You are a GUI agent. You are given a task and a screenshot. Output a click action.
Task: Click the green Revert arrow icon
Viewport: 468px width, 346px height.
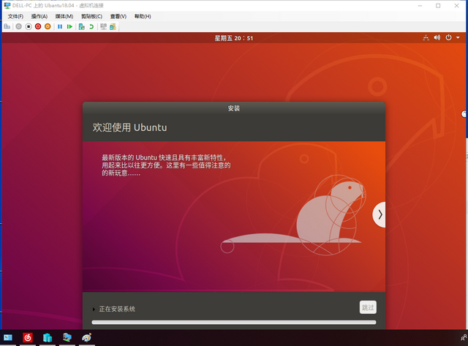pyautogui.click(x=91, y=26)
